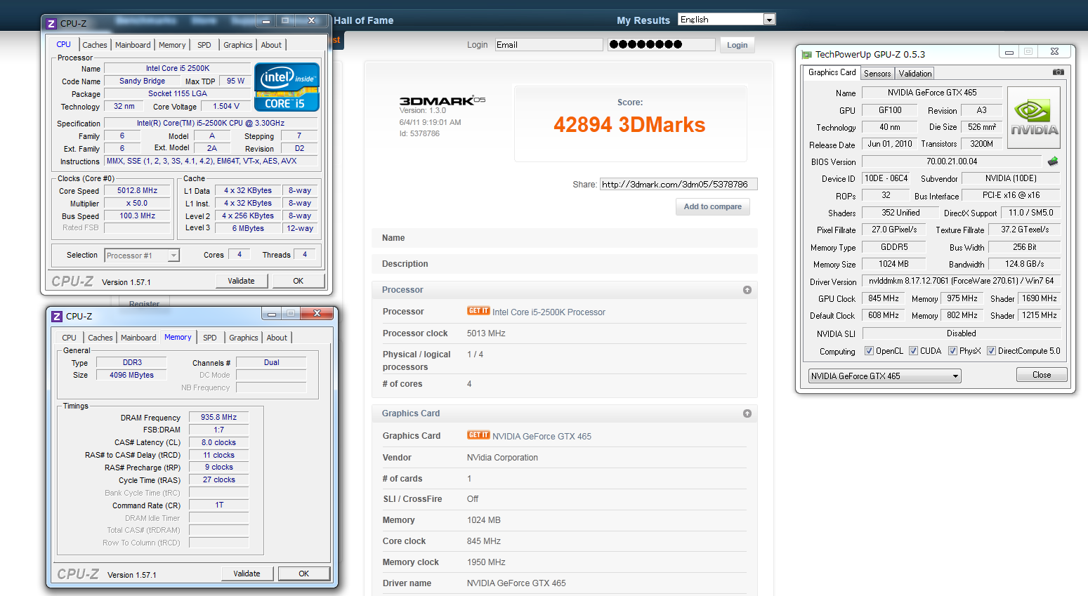
Task: Click the Login button on the website
Action: (737, 45)
